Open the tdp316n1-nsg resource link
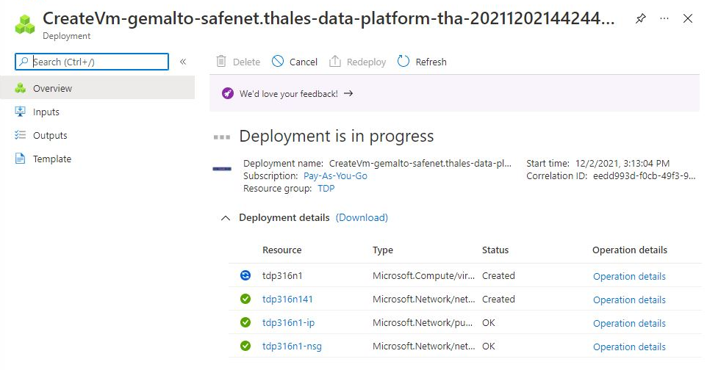This screenshot has height=370, width=707. (292, 346)
